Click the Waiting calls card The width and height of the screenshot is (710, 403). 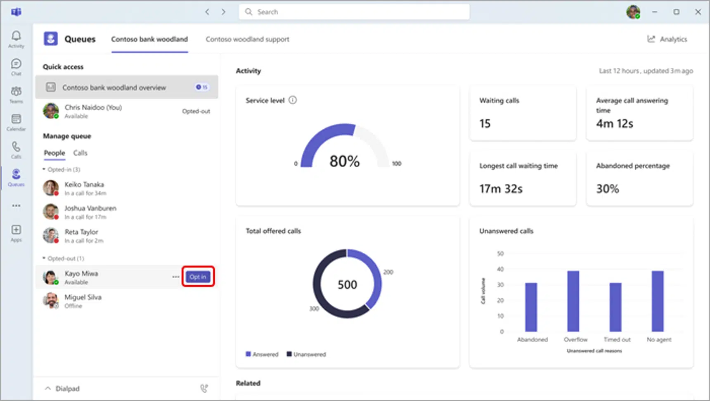point(523,114)
